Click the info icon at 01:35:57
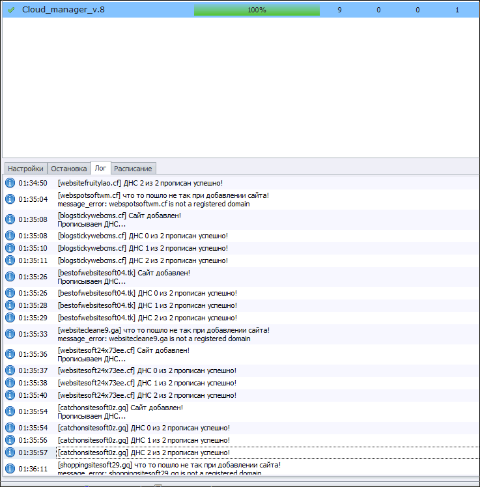 (10, 452)
